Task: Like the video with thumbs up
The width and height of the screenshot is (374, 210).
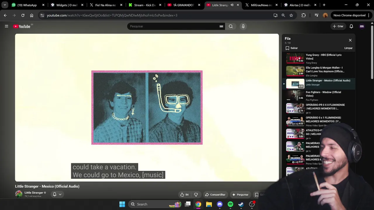Action: pos(184,195)
